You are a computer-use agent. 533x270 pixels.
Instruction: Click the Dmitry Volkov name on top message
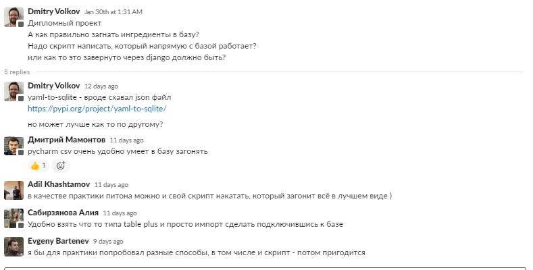point(54,11)
